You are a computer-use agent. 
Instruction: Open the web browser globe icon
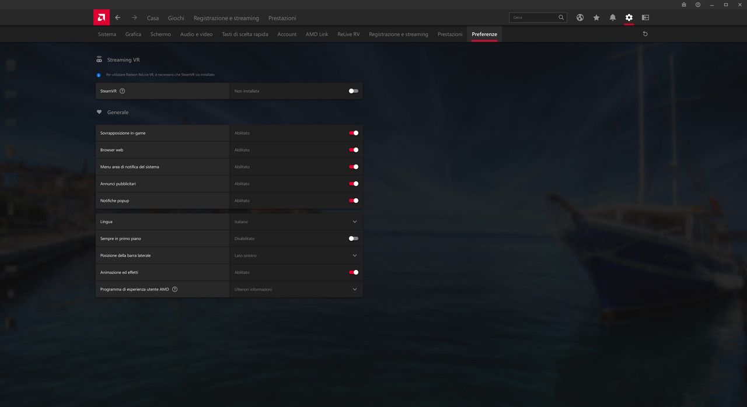point(580,17)
